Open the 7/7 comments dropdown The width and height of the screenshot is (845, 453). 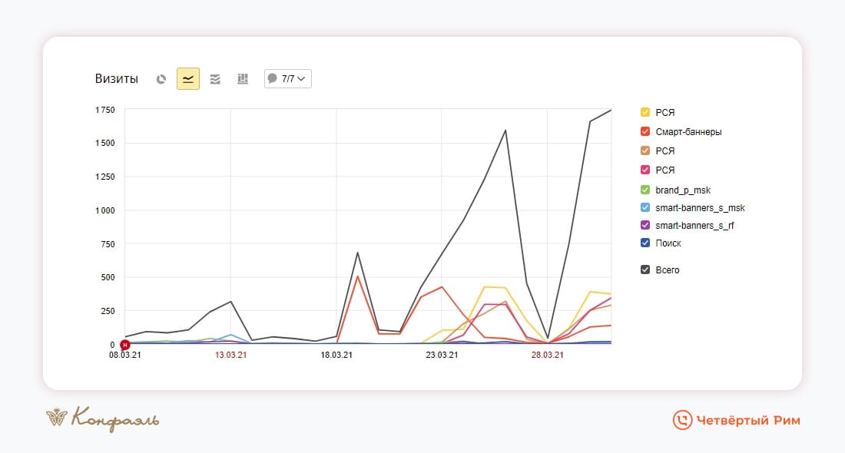click(288, 78)
